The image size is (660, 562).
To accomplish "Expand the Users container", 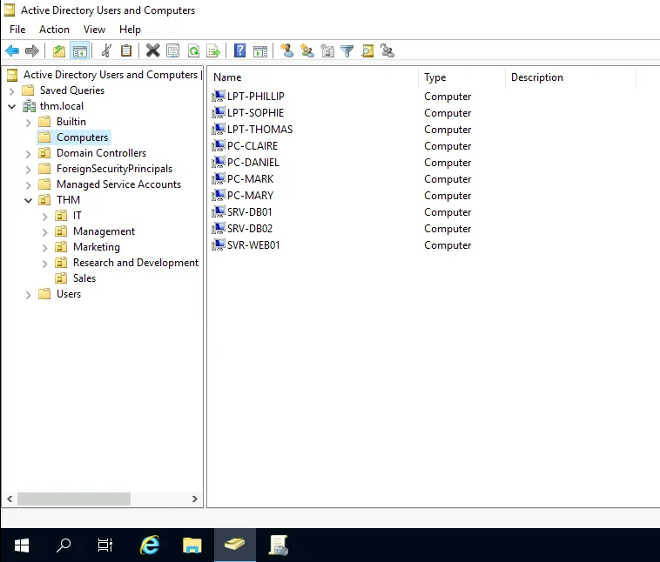I will coord(28,295).
